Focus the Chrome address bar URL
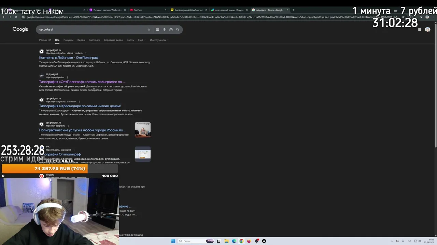 (212, 17)
